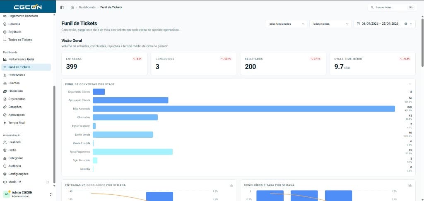The height and width of the screenshot is (201, 424).
Task: Expand the Admin CGCON account menu
Action: click(50, 194)
